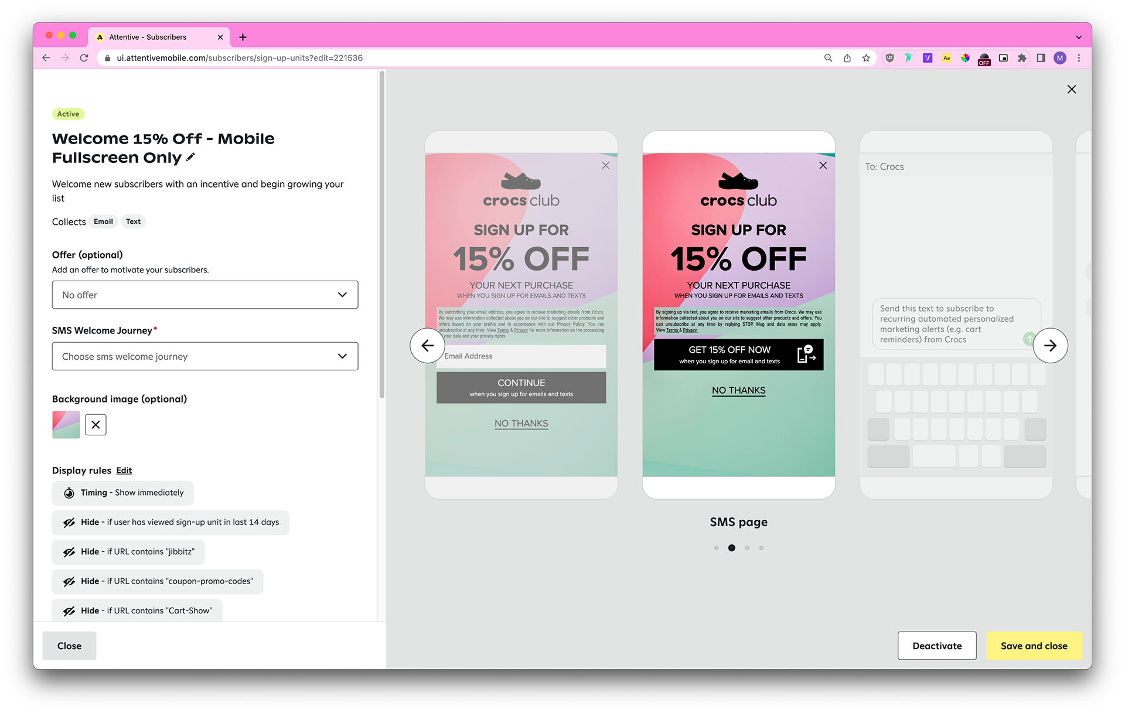1125x713 pixels.
Task: Jump to the third carousel page dot
Action: tap(747, 548)
